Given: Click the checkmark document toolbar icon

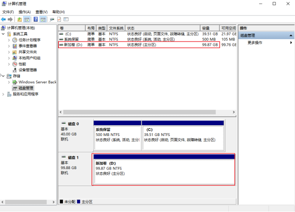Looking at the screenshot, I should pos(59,19).
